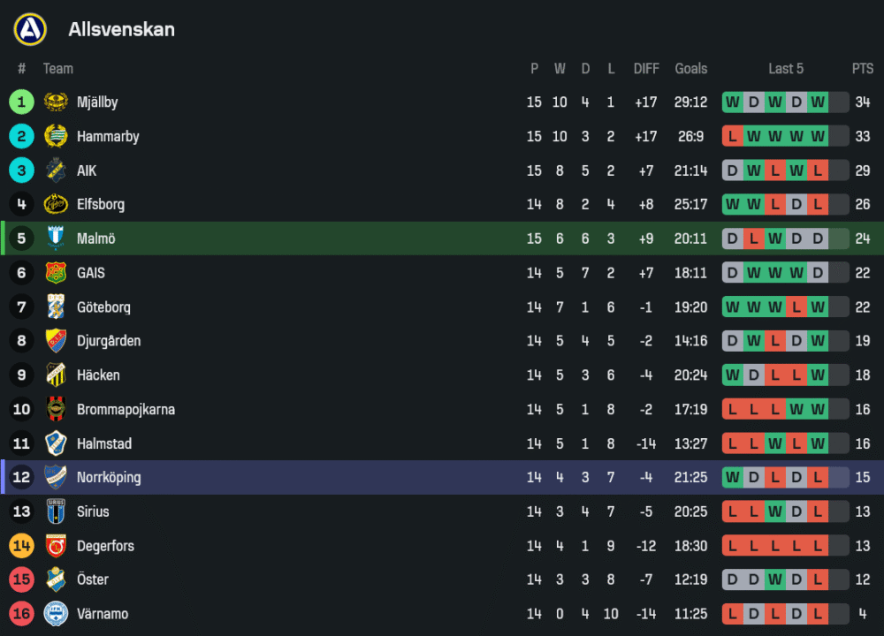Click the Värnamo club crest
The height and width of the screenshot is (636, 884).
[56, 614]
